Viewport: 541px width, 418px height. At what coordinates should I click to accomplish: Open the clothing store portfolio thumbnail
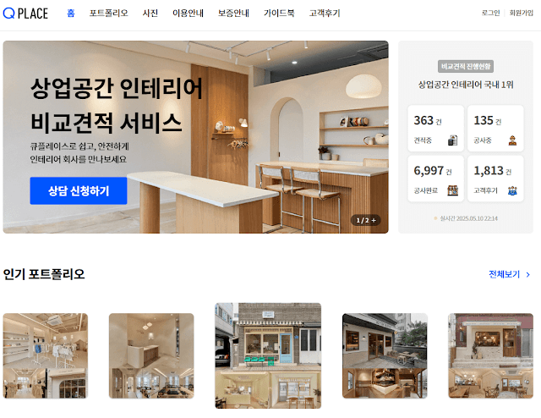point(46,356)
